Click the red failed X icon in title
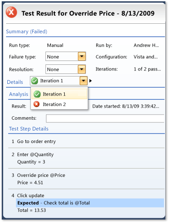This screenshot has height=223, width=170. tap(11, 12)
